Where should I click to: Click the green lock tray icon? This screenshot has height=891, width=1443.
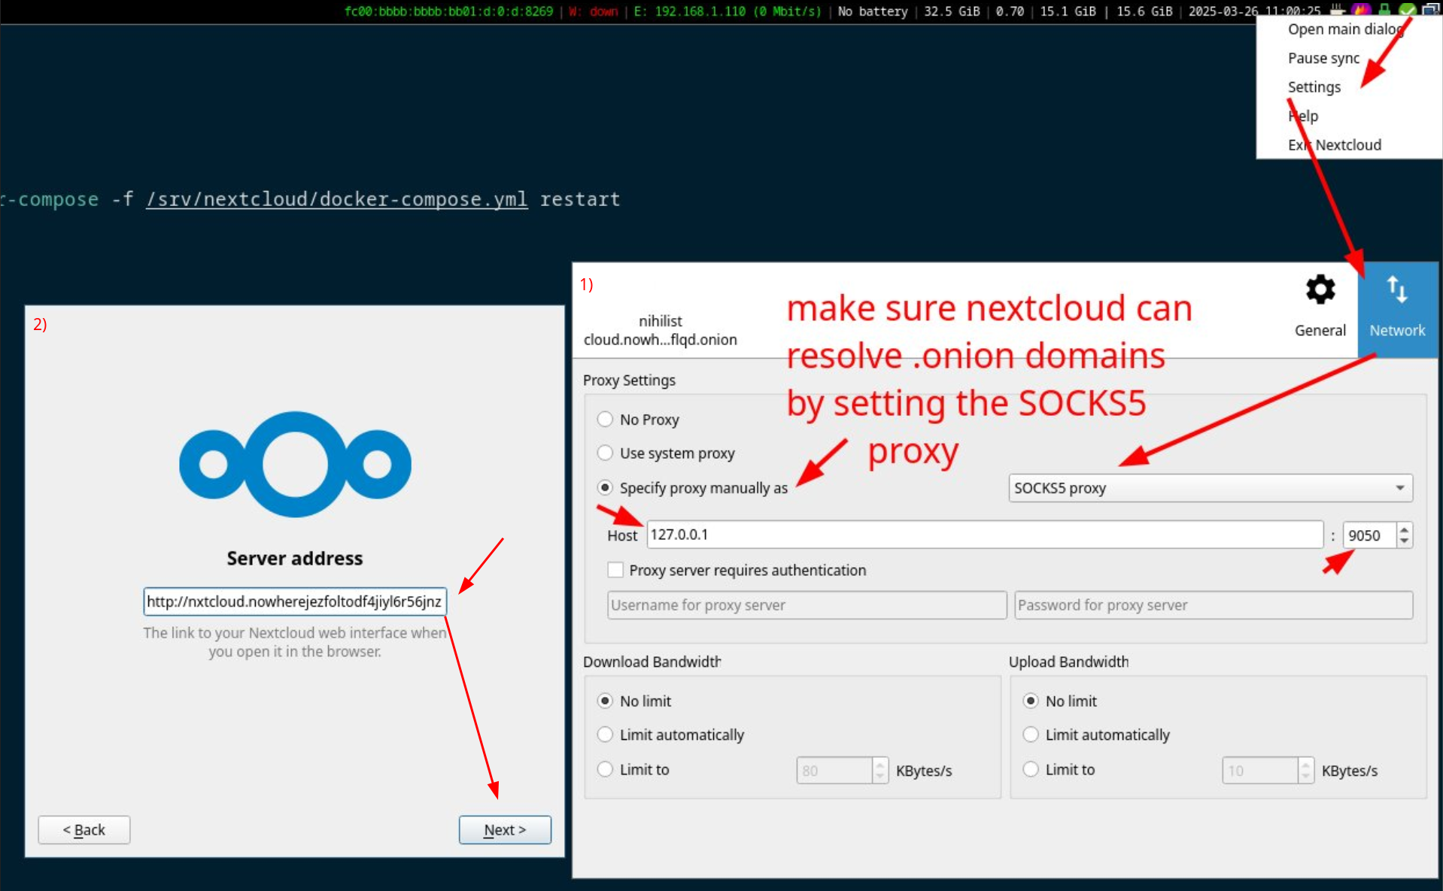coord(1384,11)
